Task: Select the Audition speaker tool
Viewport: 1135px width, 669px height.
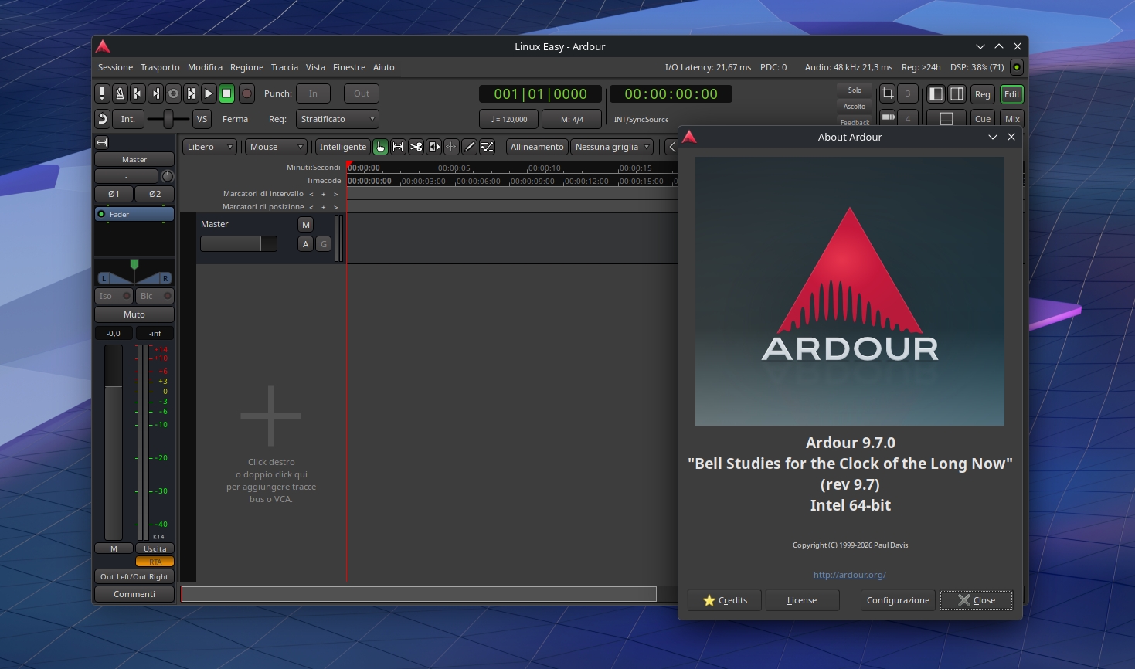Action: [433, 147]
